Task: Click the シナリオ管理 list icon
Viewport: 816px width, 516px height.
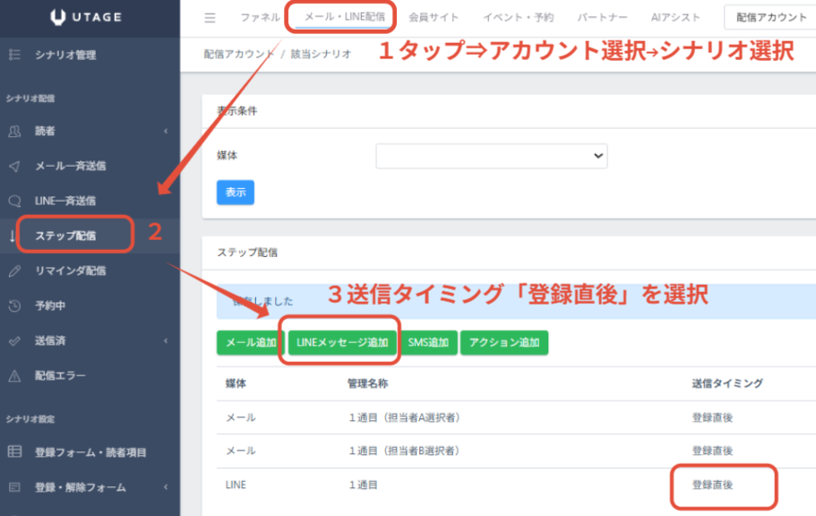Action: [x=14, y=55]
